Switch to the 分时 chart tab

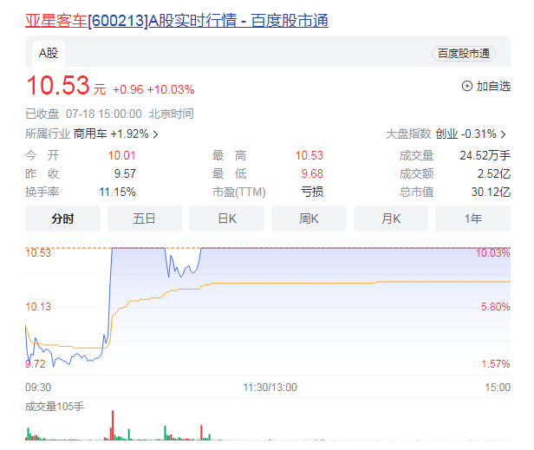(x=62, y=218)
